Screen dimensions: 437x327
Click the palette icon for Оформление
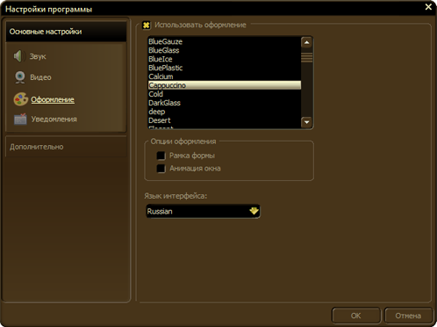20,99
